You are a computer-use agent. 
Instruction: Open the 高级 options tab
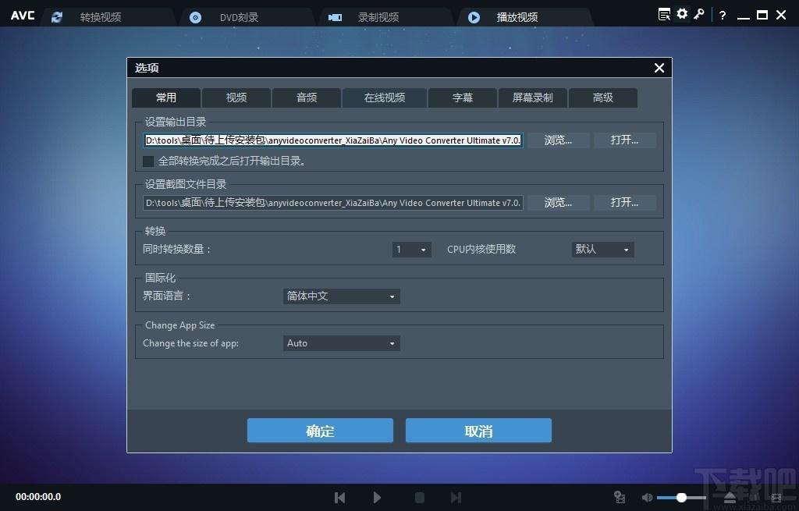coord(603,98)
